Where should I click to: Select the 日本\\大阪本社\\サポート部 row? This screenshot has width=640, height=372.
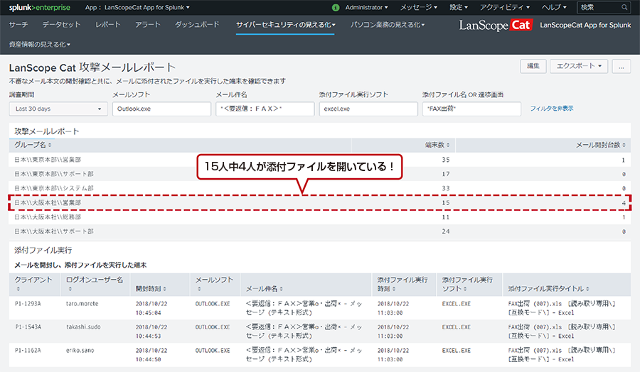[319, 231]
